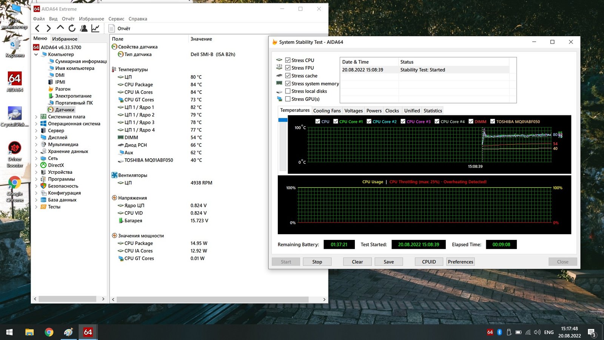Open File Explorer from taskbar
Image resolution: width=604 pixels, height=340 pixels.
29,332
